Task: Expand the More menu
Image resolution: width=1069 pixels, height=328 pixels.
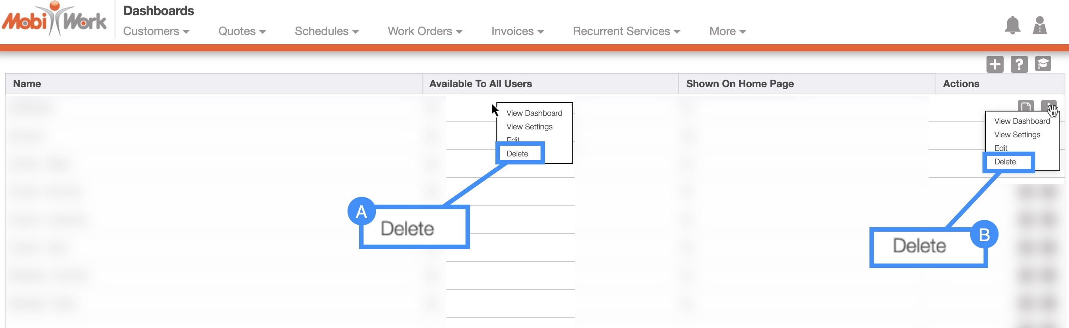Action: (727, 31)
